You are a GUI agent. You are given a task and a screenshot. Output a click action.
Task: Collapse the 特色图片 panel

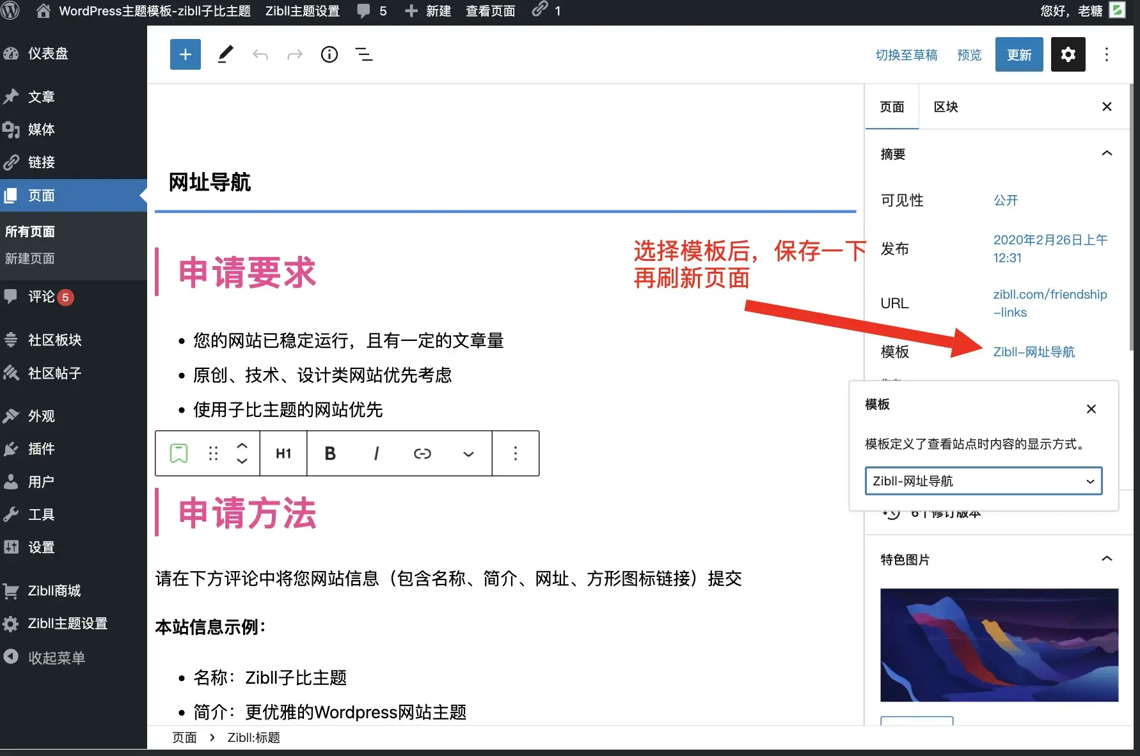click(x=1107, y=559)
